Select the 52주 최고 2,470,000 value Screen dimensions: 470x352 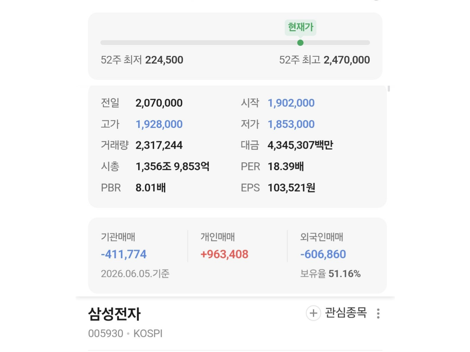click(347, 60)
